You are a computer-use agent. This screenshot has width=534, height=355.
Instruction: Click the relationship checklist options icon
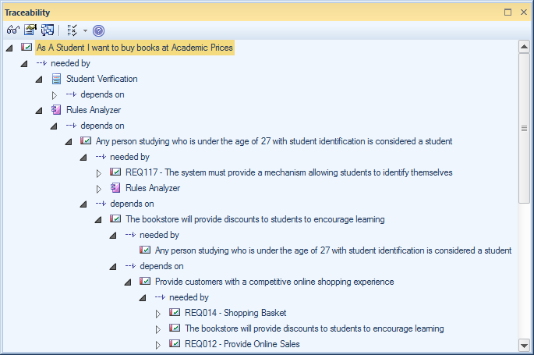pyautogui.click(x=72, y=30)
